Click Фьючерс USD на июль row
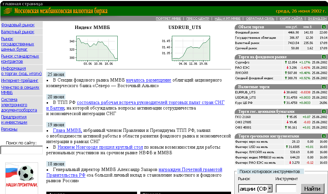This screenshot has width=328, height=194. 281,147
